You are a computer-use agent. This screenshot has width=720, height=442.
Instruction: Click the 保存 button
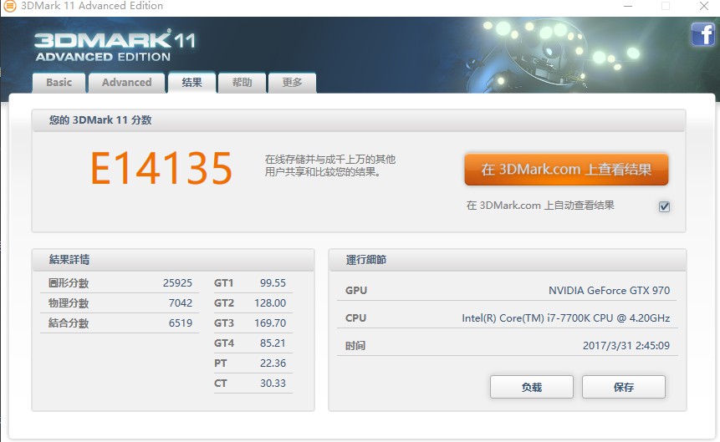[x=624, y=387]
